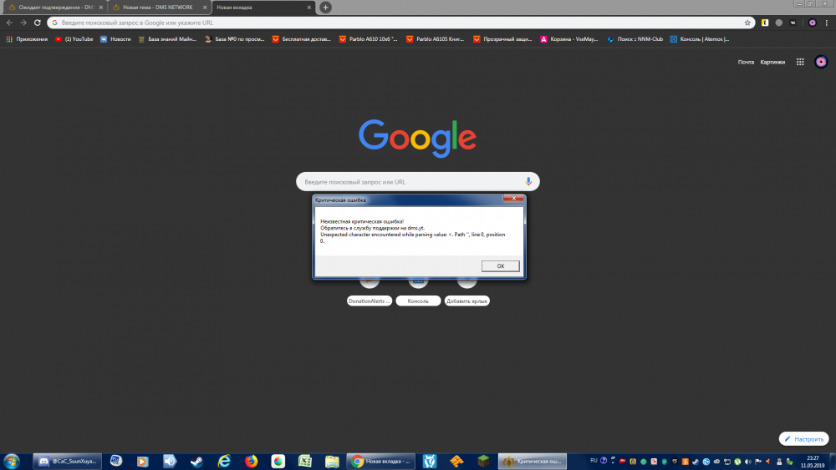Click OK in the critical error dialog
Viewport: 836px width, 470px height.
pos(501,265)
